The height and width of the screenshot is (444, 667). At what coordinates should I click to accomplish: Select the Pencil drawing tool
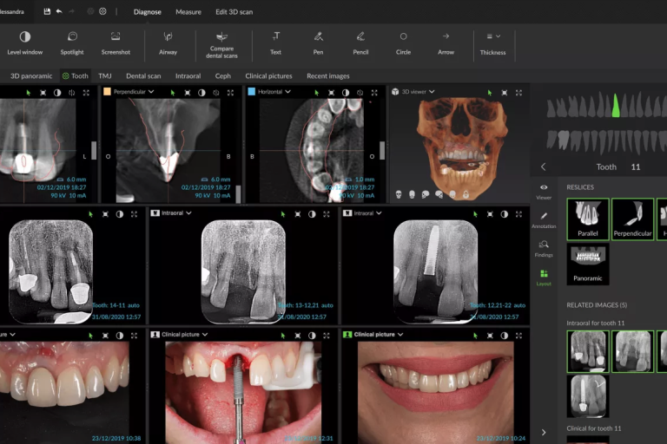(360, 36)
